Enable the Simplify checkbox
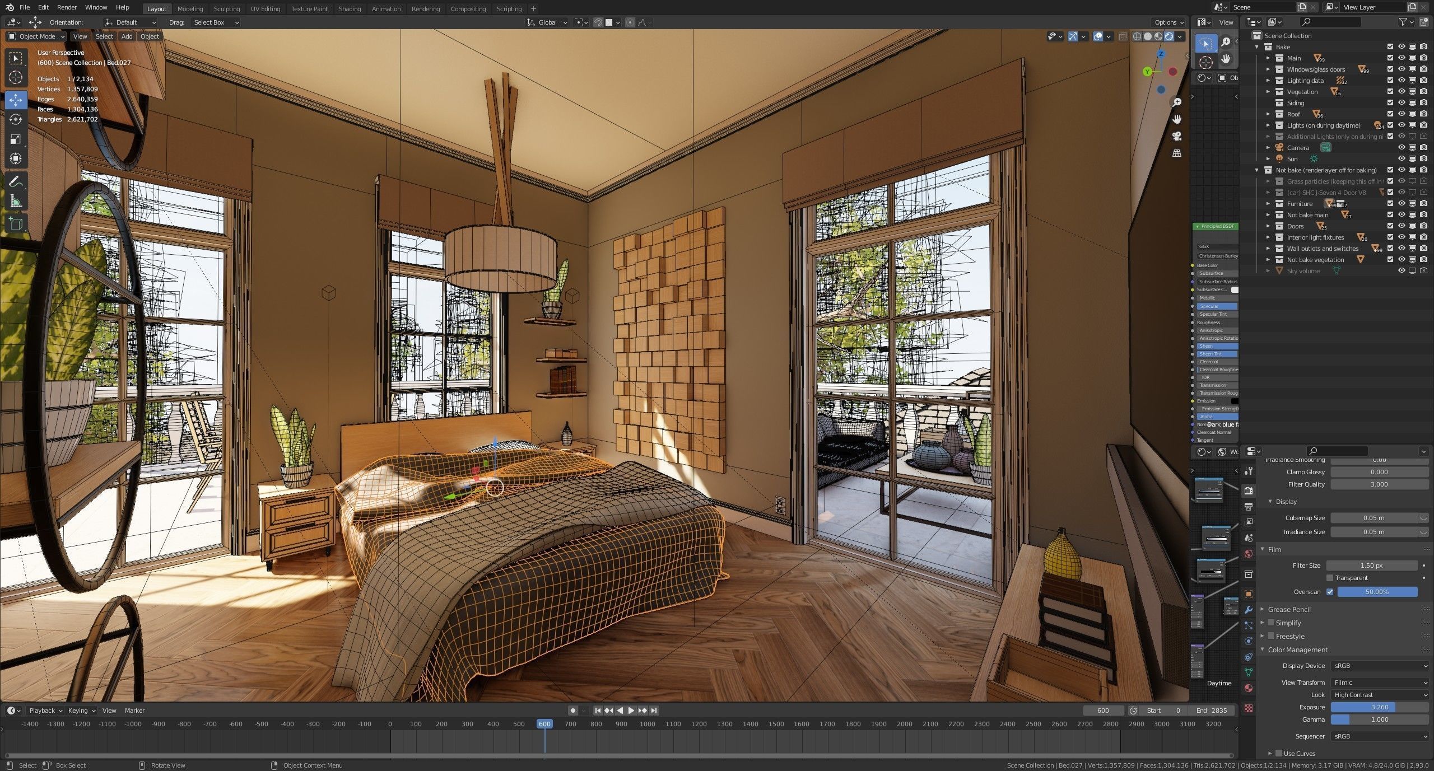1434x771 pixels. point(1271,623)
